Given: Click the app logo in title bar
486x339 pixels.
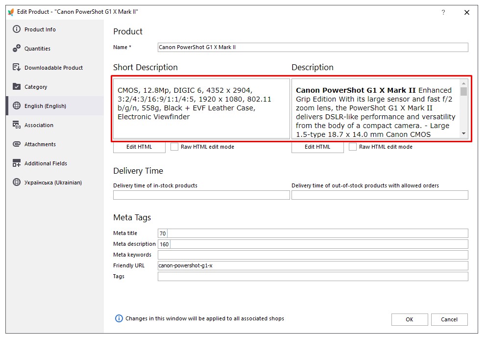Looking at the screenshot, I should (11, 12).
